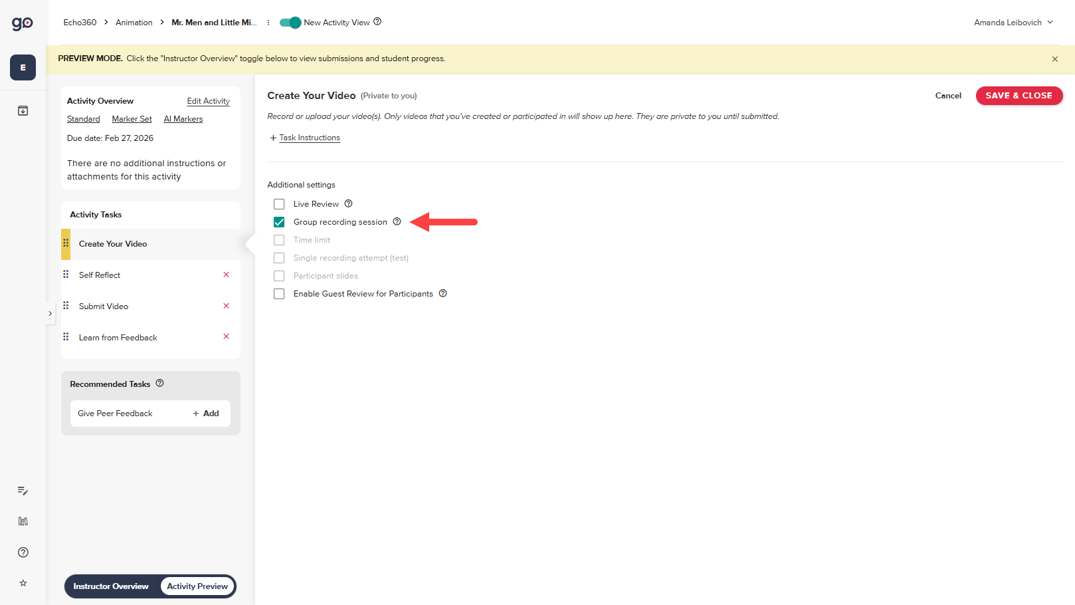Open the "E" course avatar in the sidebar
Screen dimensions: 1075x605
tap(22, 67)
